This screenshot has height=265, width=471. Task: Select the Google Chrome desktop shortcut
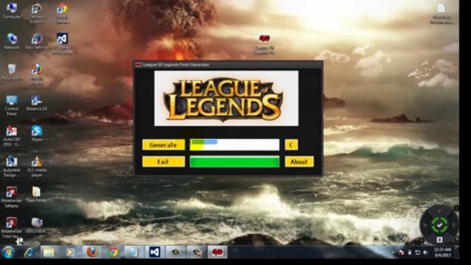pos(62,13)
